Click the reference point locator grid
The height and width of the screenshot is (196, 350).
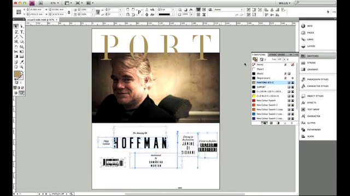(x=19, y=12)
